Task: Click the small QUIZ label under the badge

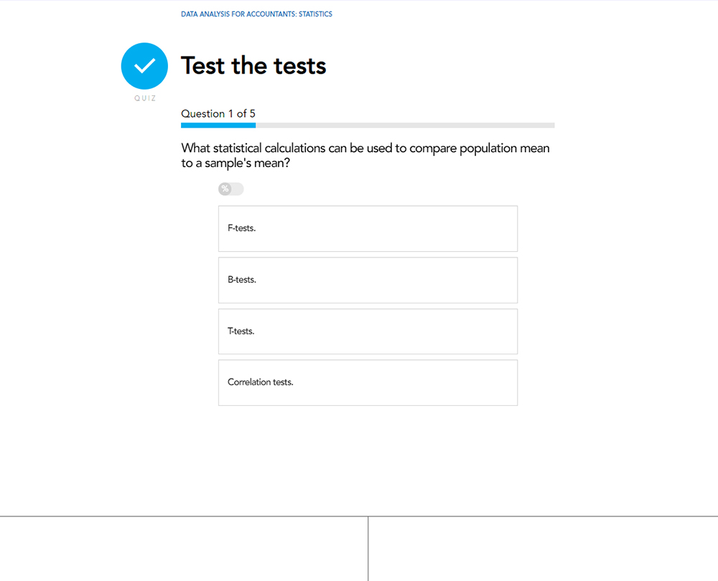Action: (x=144, y=98)
